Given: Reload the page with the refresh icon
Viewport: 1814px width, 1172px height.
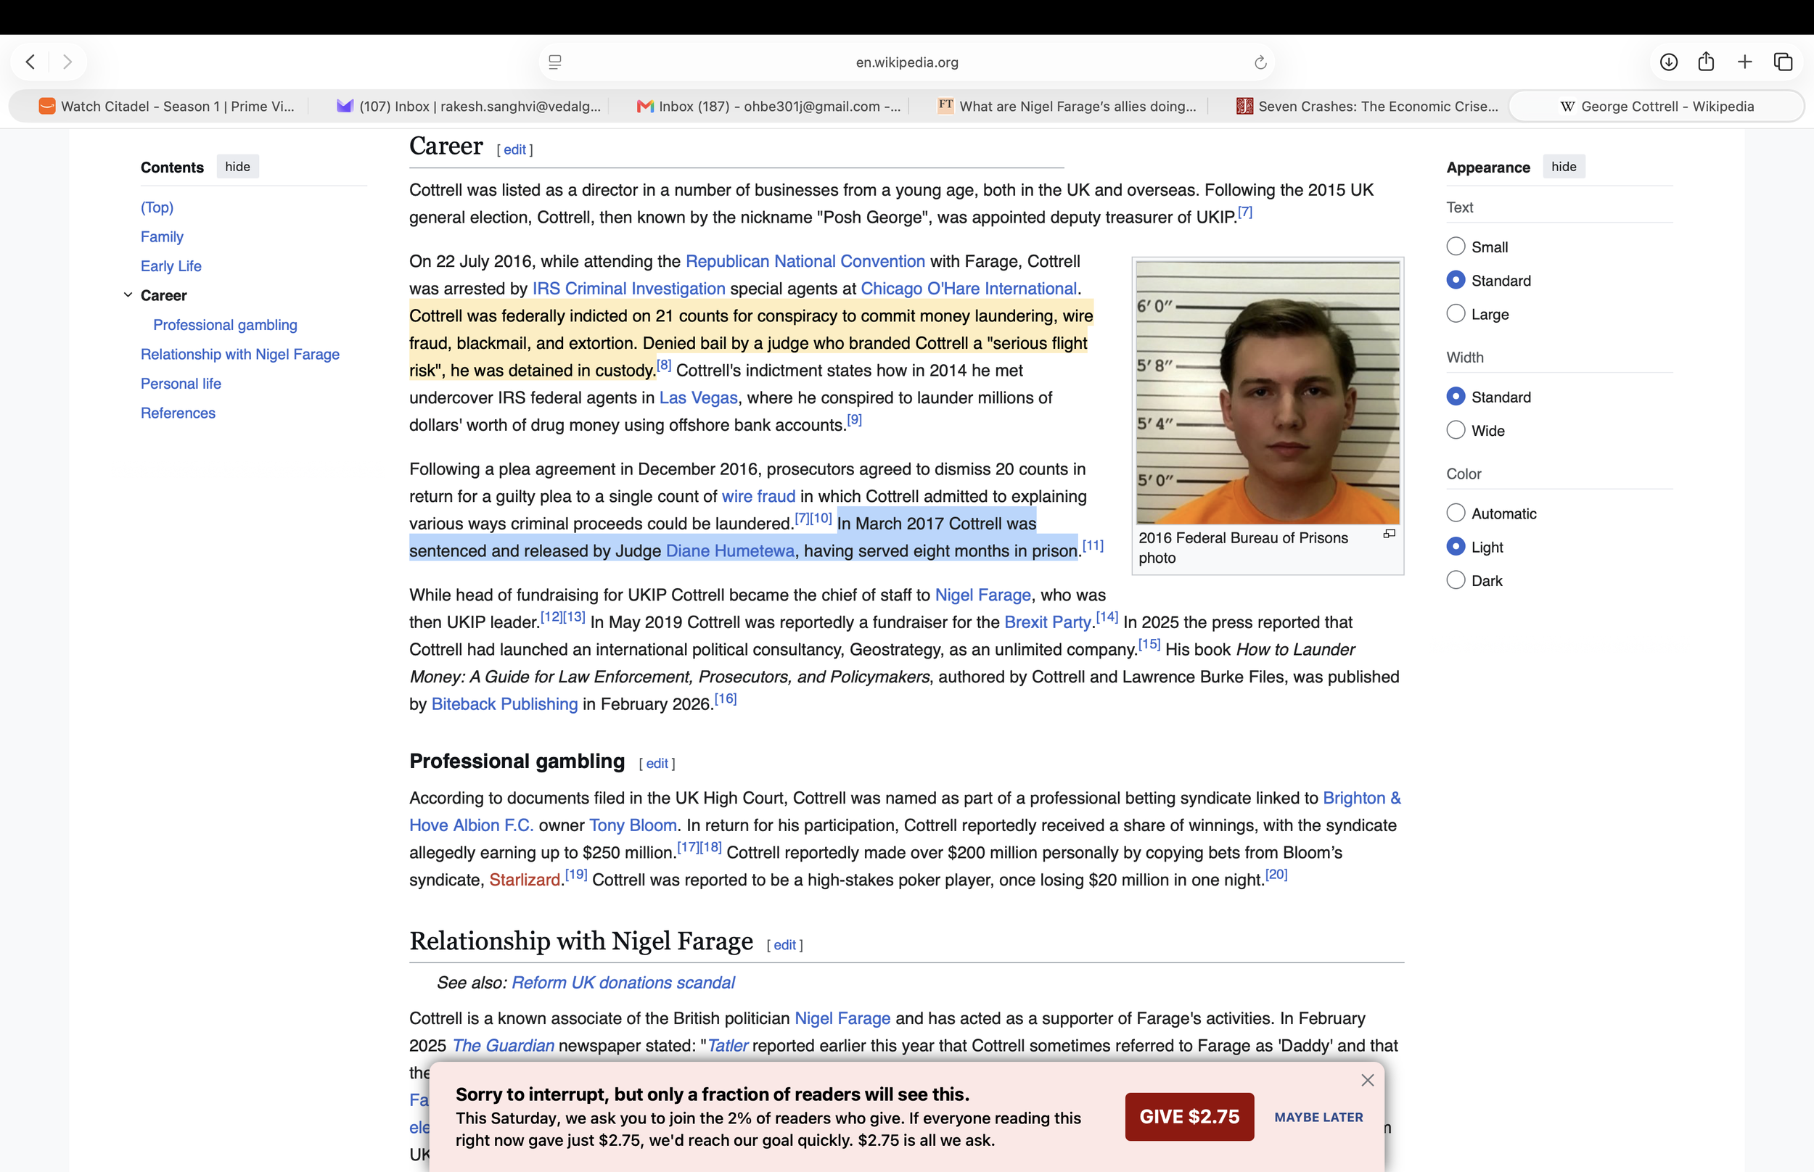Looking at the screenshot, I should (x=1260, y=62).
